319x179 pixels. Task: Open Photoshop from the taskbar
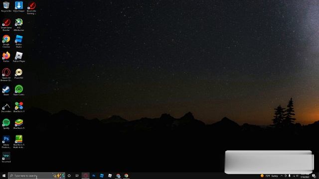click(94, 176)
